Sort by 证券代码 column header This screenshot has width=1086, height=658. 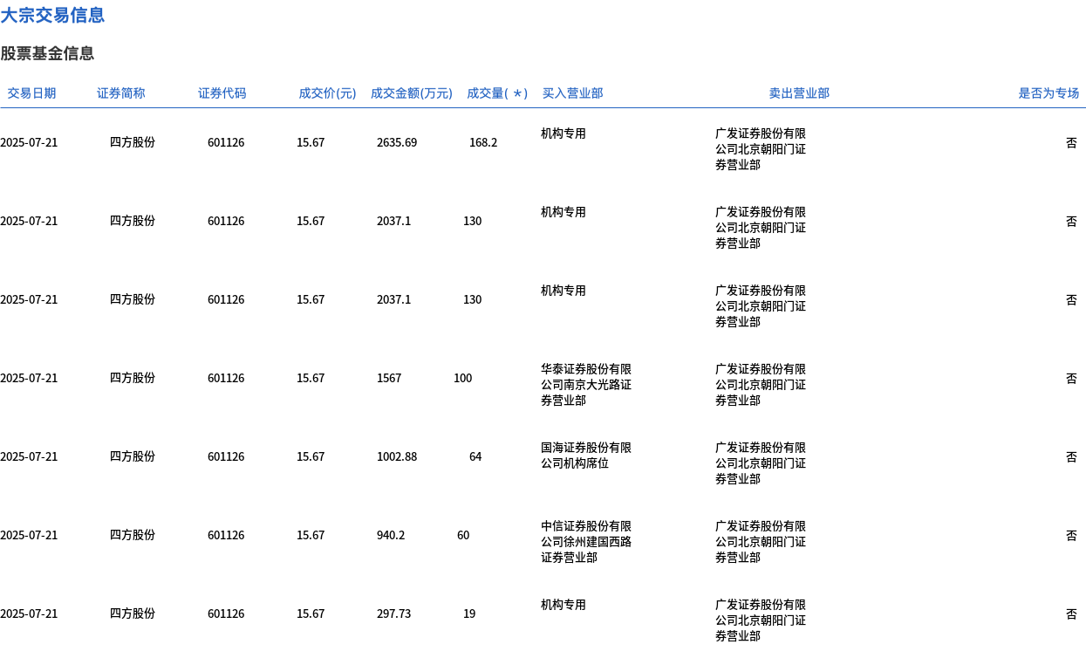pos(222,93)
